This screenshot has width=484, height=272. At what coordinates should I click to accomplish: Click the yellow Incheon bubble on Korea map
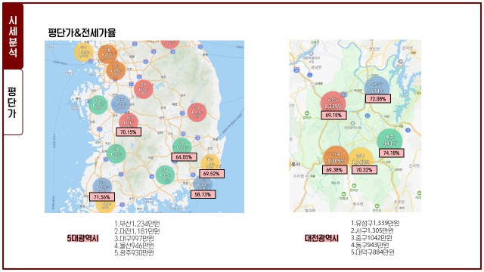click(x=83, y=52)
